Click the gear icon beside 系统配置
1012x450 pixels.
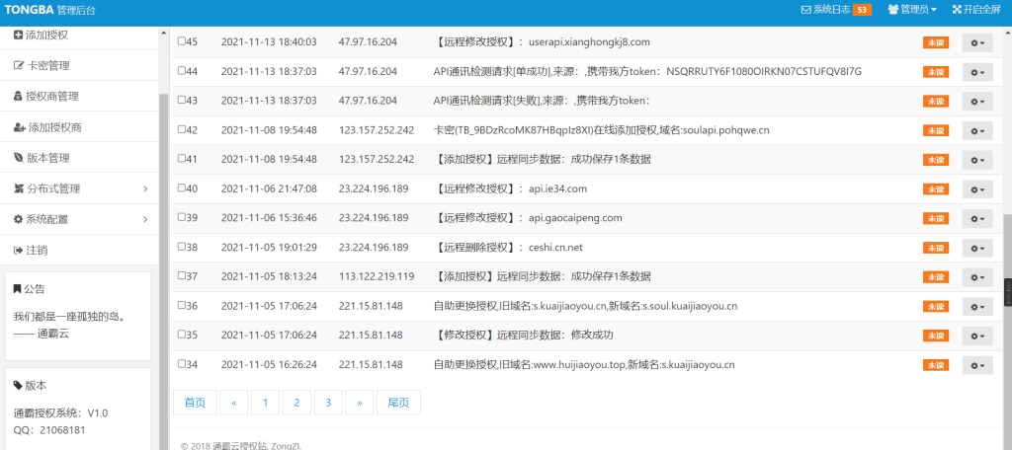click(18, 219)
